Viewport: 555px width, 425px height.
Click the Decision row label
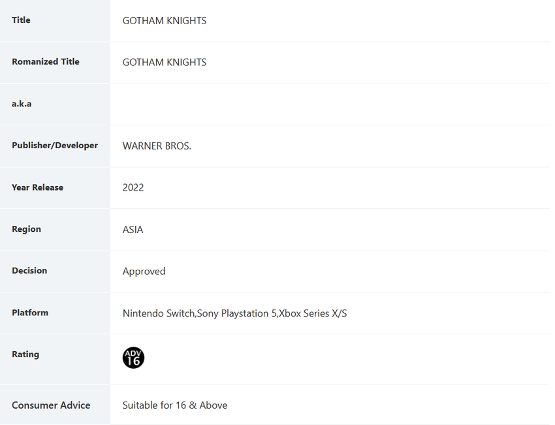coord(29,271)
